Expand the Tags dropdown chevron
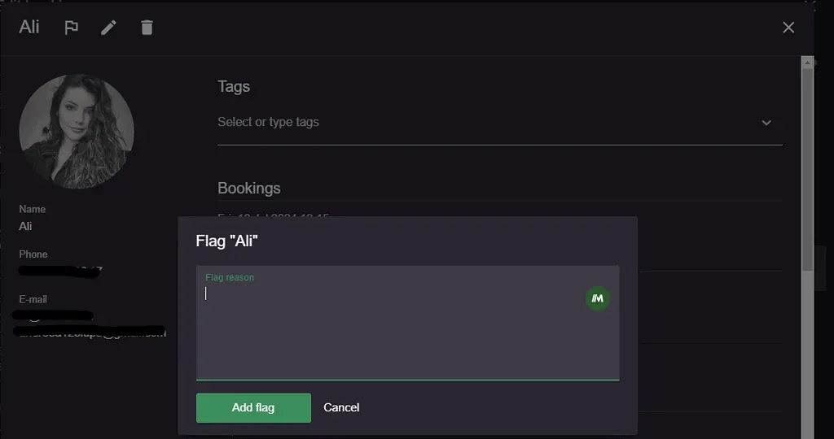The image size is (834, 439). coord(766,123)
